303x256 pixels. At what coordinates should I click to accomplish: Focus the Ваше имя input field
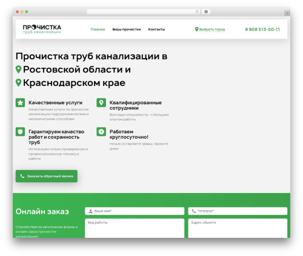135,211
